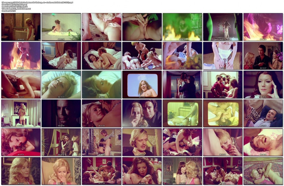The height and width of the screenshot is (186, 284).
Task: Select the couple close-up frame at 00:24:56
Action: [142, 113]
